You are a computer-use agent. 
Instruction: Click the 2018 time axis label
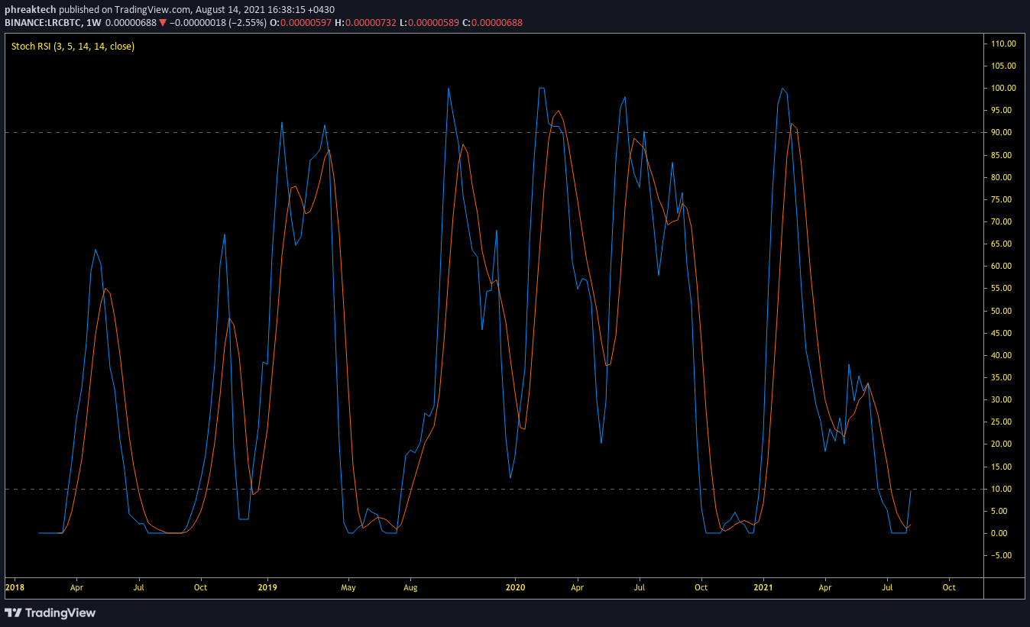coord(15,588)
